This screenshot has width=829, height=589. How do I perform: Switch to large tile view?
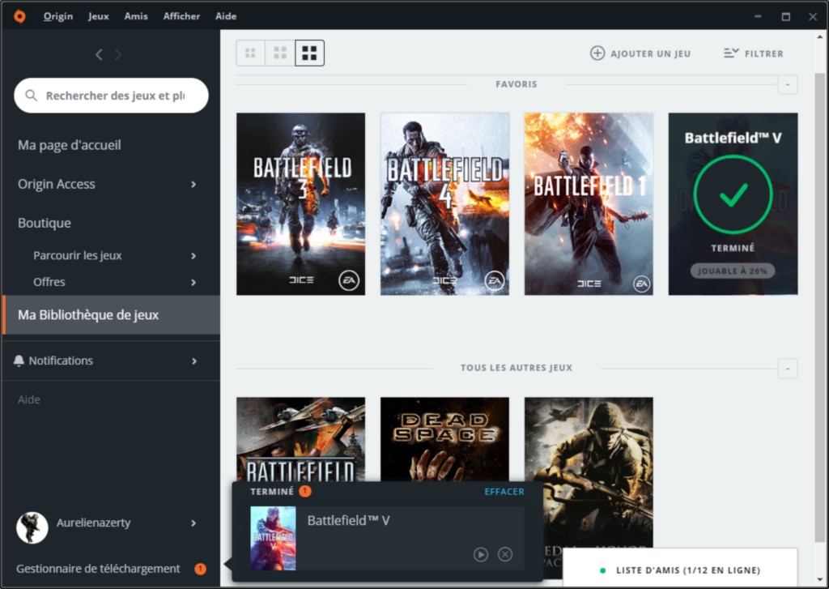coord(310,53)
